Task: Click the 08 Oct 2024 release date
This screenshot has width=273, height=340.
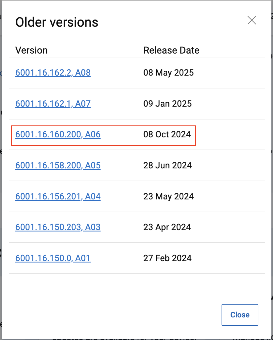Action: tap(167, 134)
